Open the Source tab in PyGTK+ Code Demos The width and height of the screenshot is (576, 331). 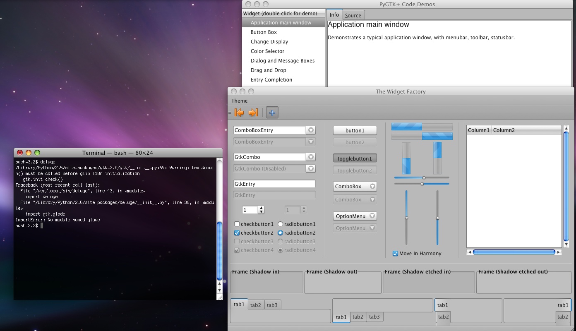353,15
